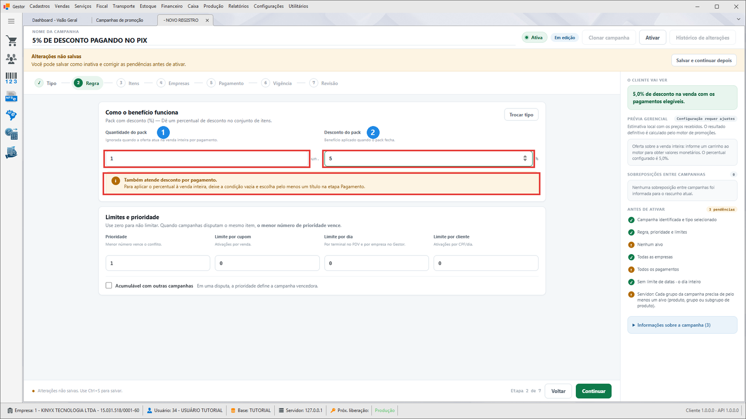Viewport: 746px width, 419px height.
Task: Switch to Campanhas de promoção tab
Action: click(x=120, y=20)
